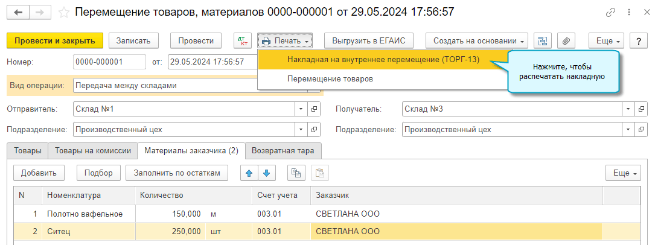This screenshot has height=245, width=655.
Task: Open the Создать на основании dropdown
Action: point(477,41)
